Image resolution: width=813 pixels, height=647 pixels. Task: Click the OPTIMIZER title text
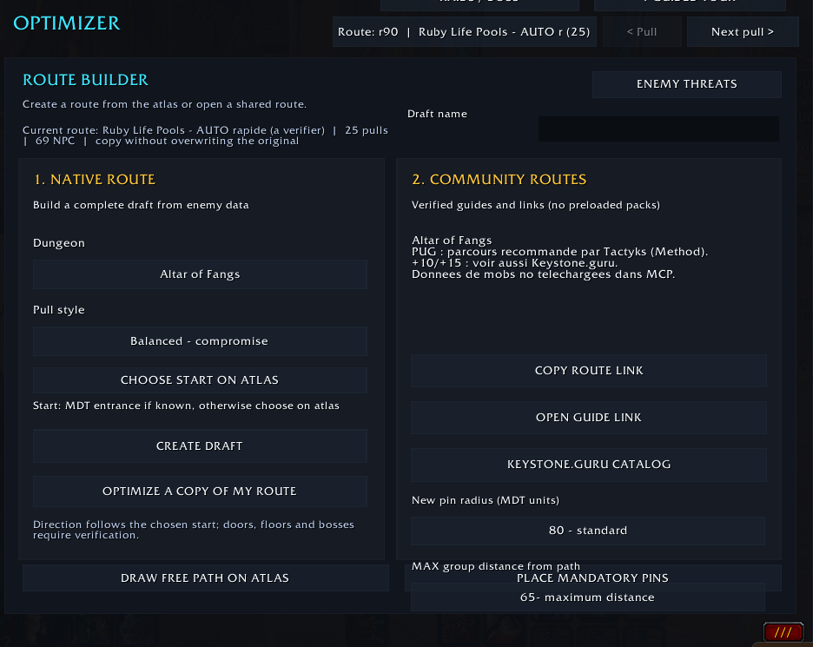pos(66,23)
